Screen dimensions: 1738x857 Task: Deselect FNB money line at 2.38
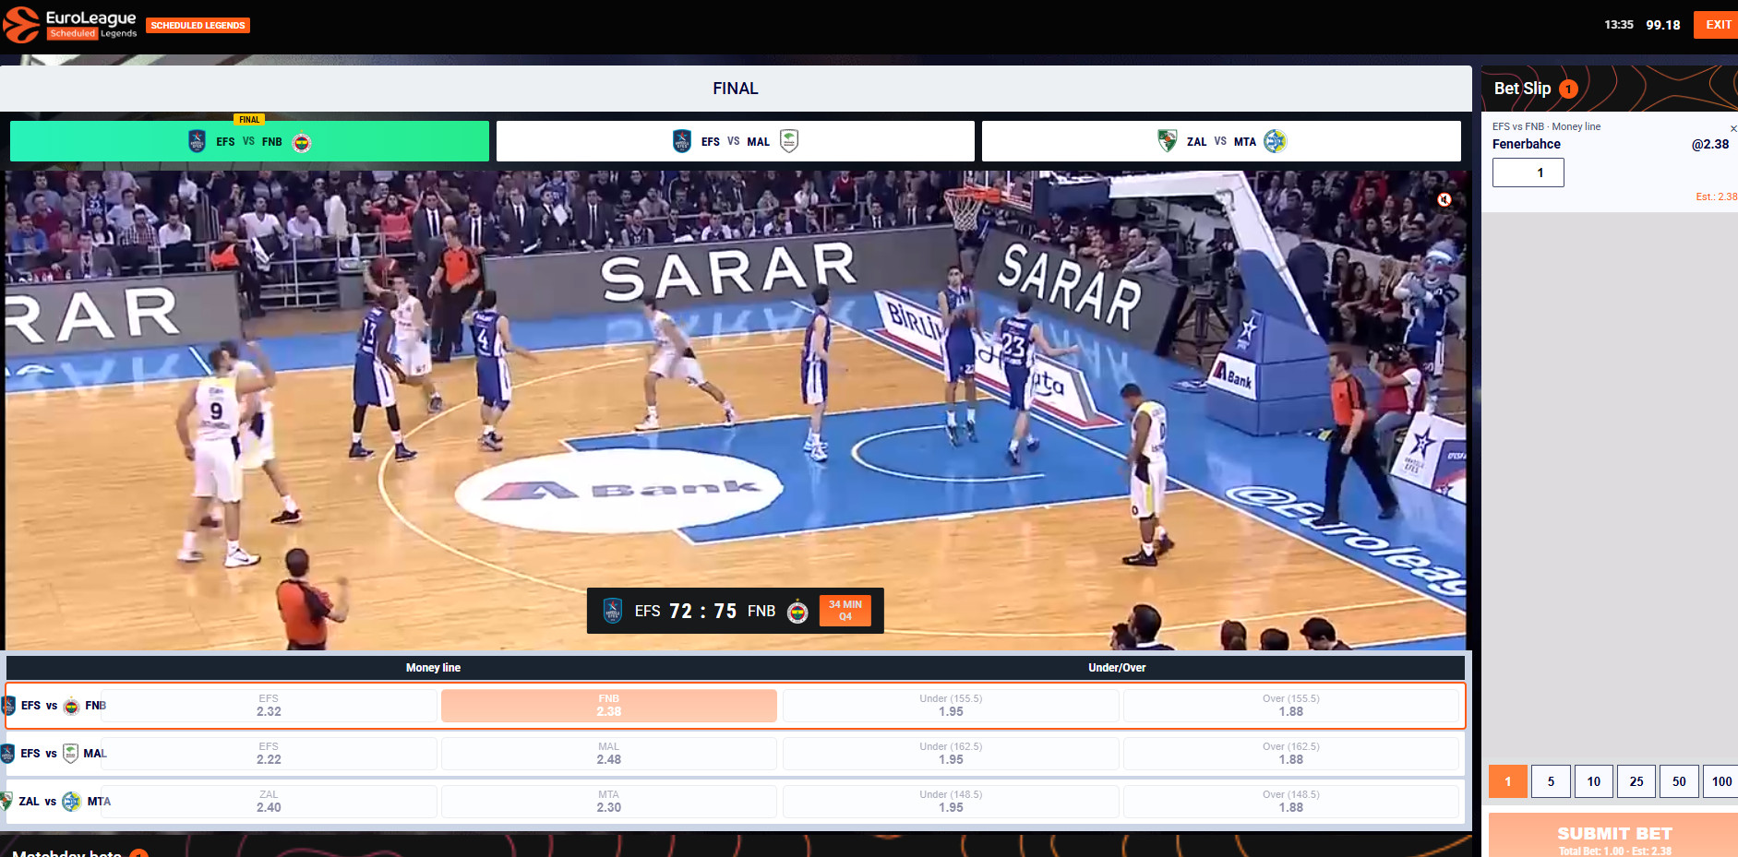pyautogui.click(x=609, y=706)
